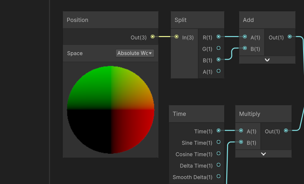The image size is (304, 184).
Task: Click the Multiply node B(1) input port
Action: click(x=241, y=142)
